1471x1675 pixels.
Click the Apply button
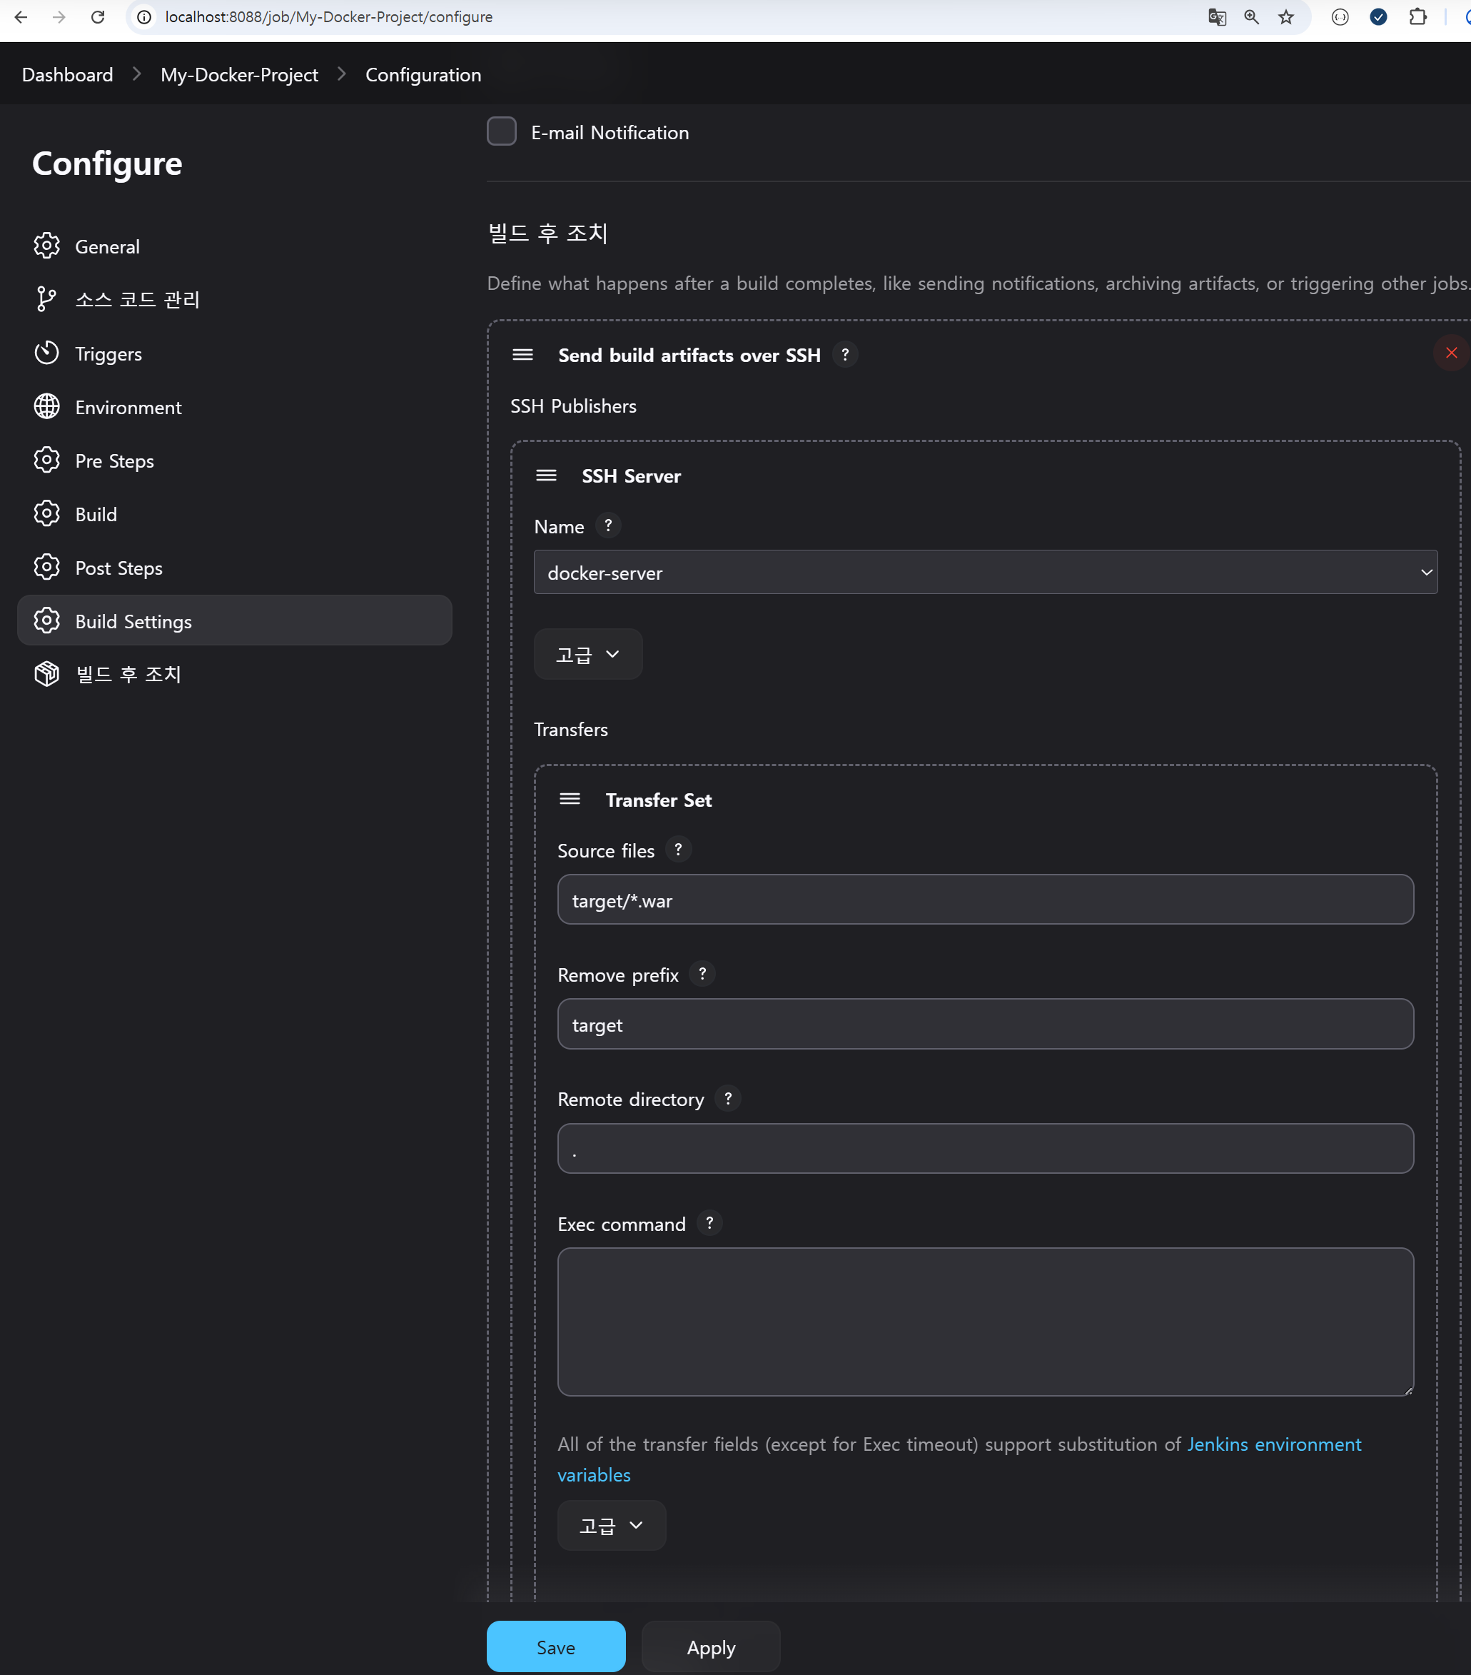[710, 1646]
